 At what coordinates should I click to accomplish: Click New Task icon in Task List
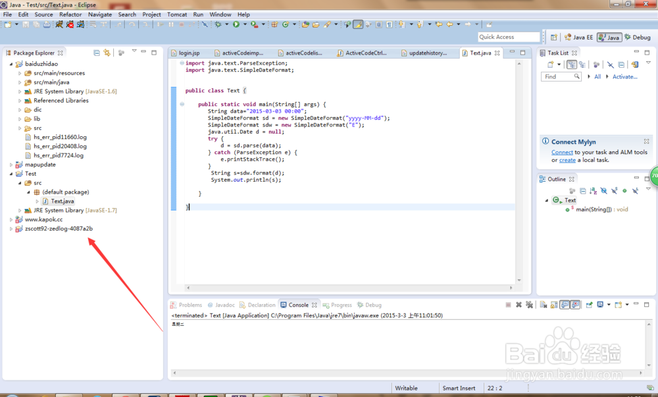tap(551, 65)
